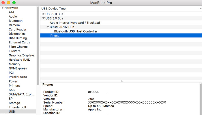Select Parallel SCSI entry

(18, 77)
